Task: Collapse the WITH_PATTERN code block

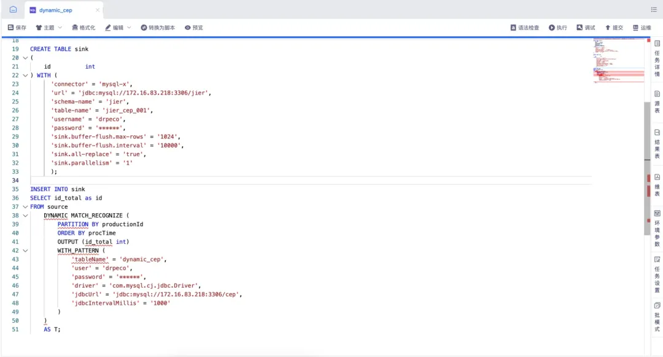Action: tap(25, 250)
